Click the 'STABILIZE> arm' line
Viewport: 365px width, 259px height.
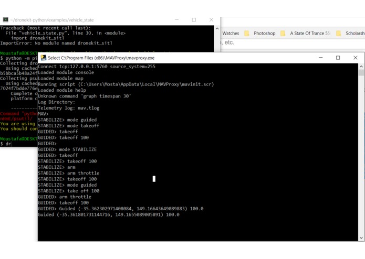pyautogui.click(x=57, y=167)
